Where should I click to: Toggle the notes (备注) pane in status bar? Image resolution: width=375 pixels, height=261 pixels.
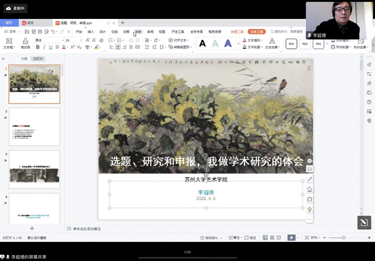point(234,238)
